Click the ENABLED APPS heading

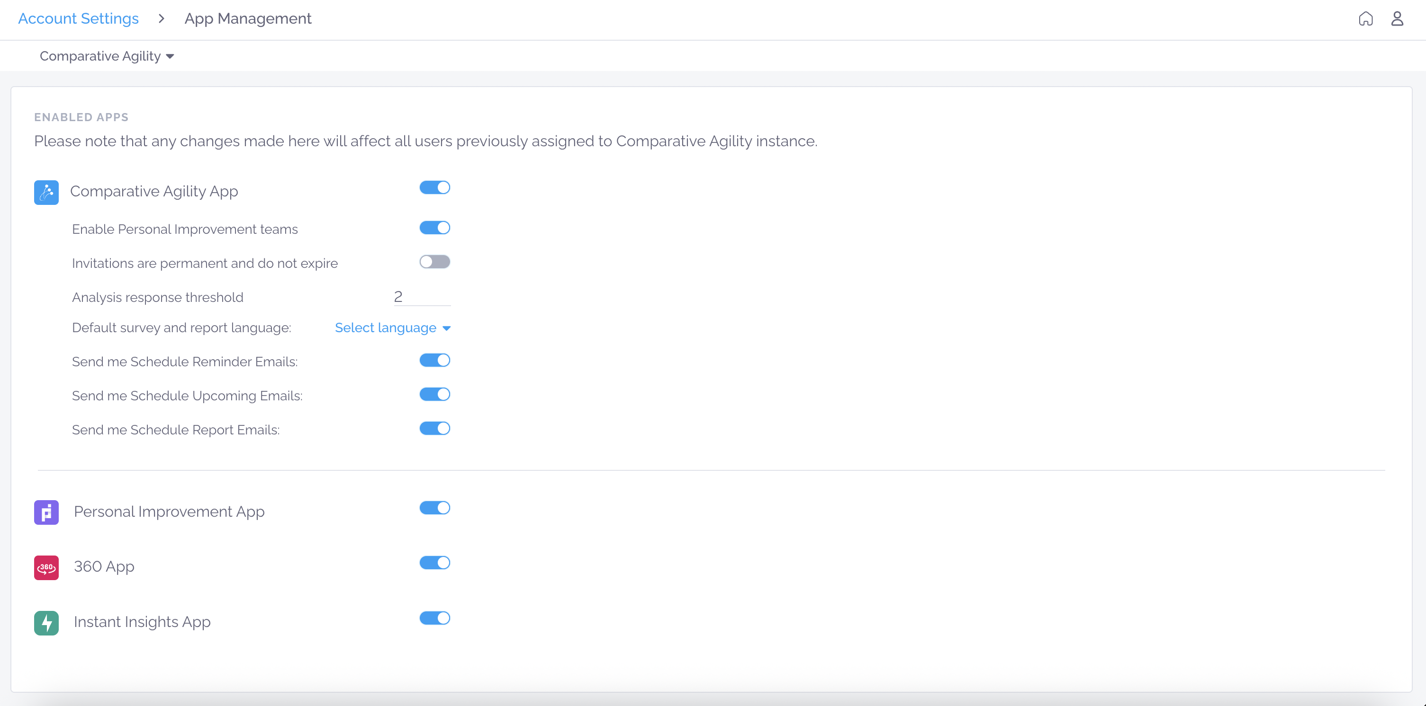(81, 117)
